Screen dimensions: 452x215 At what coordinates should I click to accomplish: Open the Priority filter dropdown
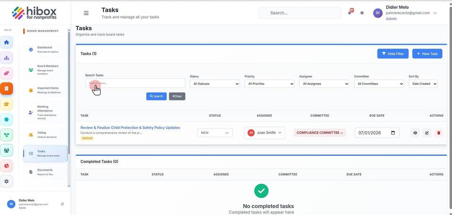coord(270,84)
